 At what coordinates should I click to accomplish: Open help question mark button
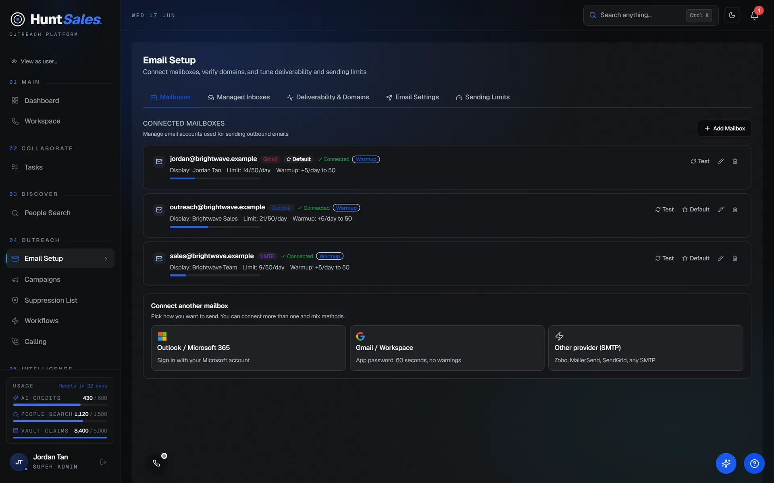[x=754, y=464]
